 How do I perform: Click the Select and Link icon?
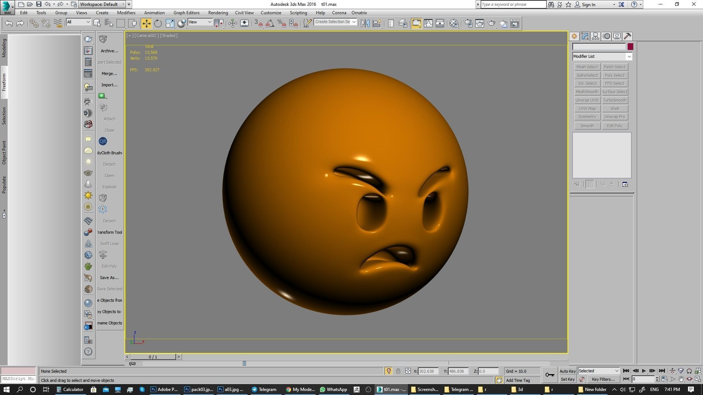[34, 24]
